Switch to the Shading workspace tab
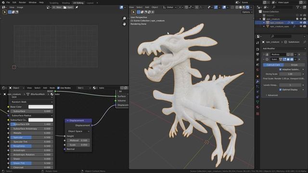Image resolution: width=308 pixels, height=173 pixels. (x=66, y=3)
